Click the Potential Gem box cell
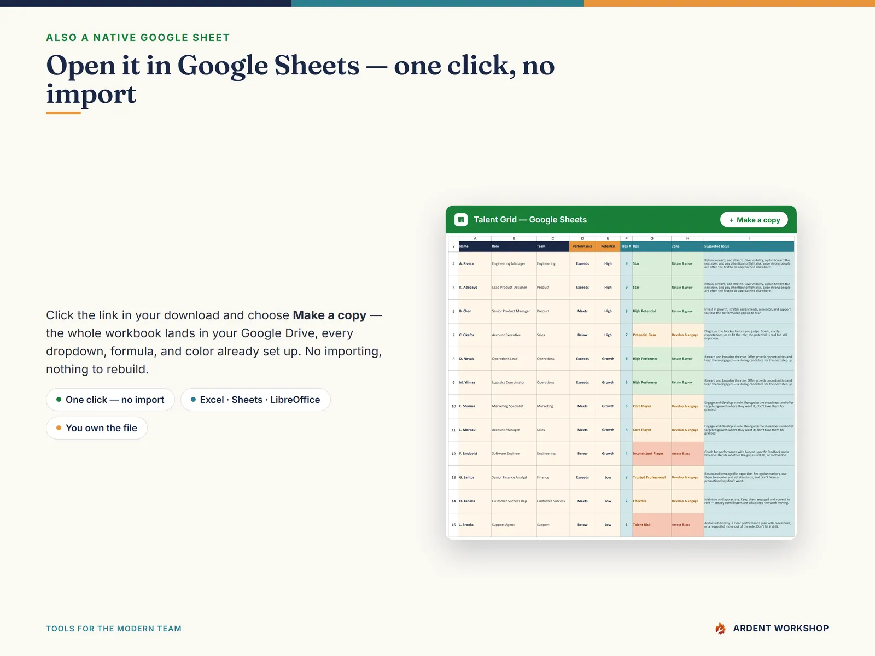Screen dimensions: 875x656 point(651,335)
